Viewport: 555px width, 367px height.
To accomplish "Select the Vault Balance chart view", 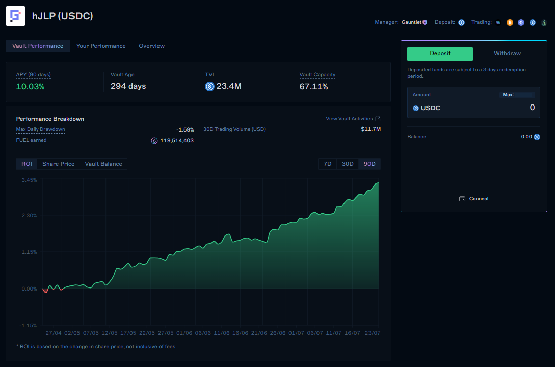I will [x=103, y=164].
